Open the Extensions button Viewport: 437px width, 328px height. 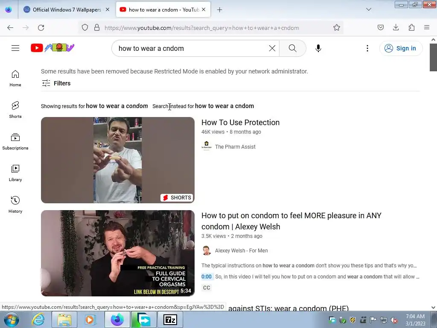pyautogui.click(x=411, y=28)
